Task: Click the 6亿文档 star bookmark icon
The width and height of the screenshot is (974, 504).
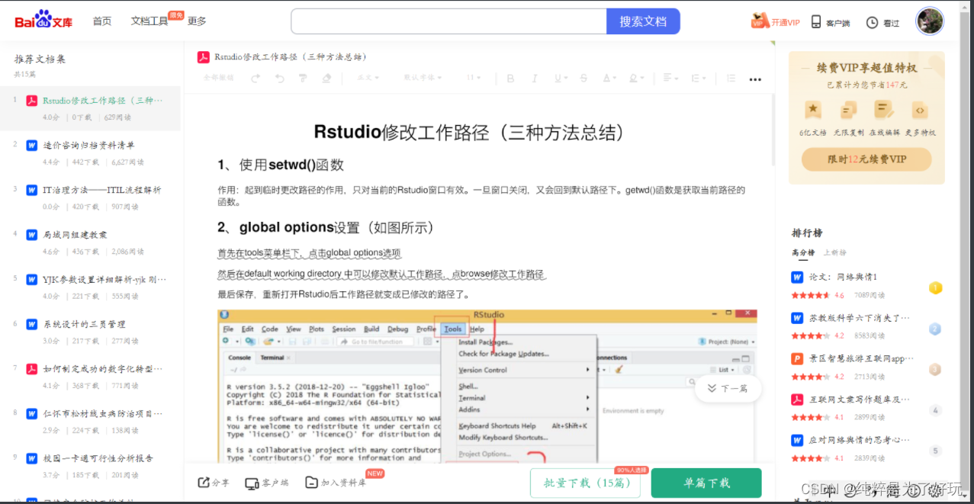Action: [813, 110]
